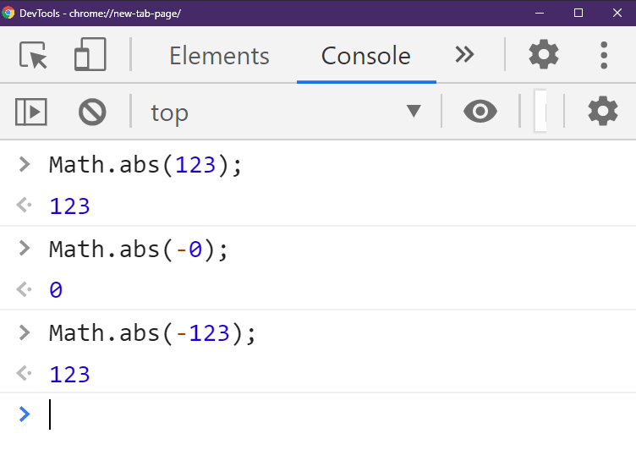Clear the console with the ban icon

(x=92, y=112)
